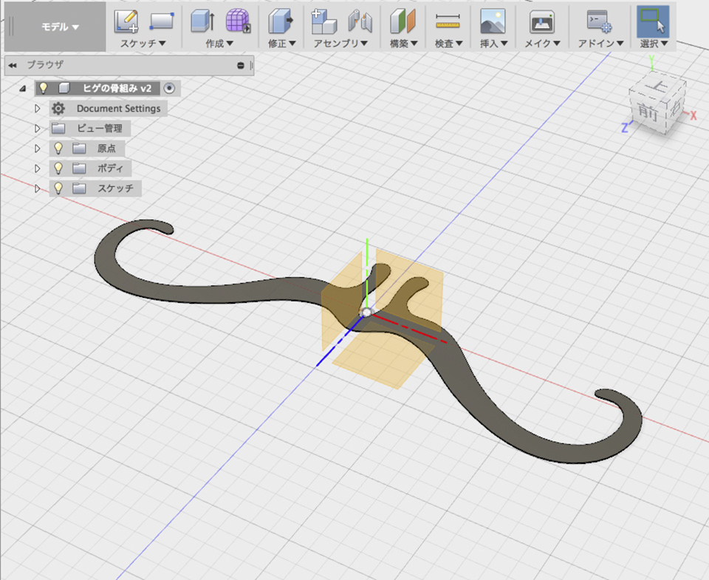Click the 原点 folder icon

(79, 149)
